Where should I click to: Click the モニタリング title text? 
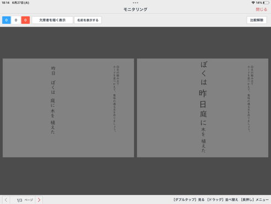click(135, 9)
